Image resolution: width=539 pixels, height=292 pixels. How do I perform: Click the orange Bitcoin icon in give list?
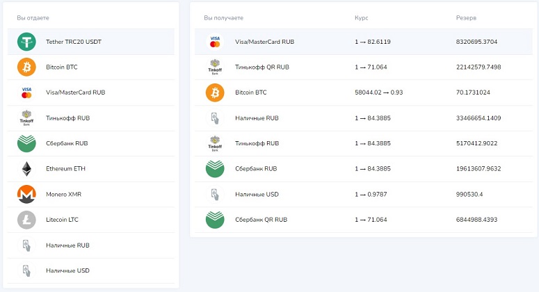tap(26, 67)
